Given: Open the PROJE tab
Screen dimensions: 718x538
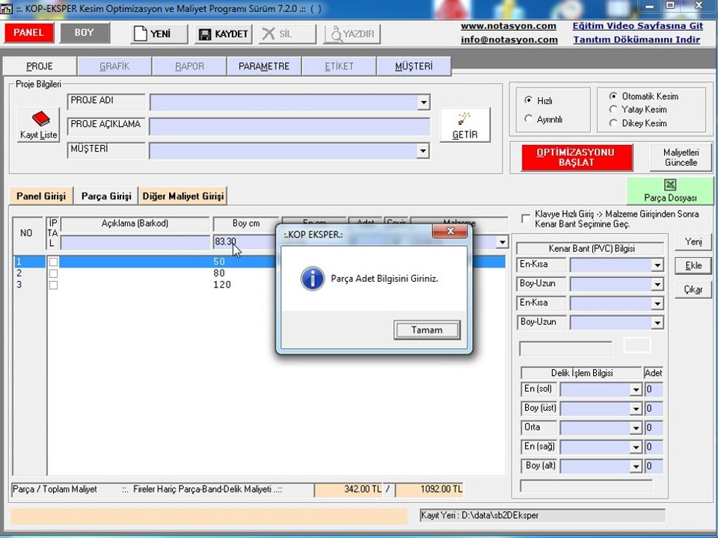Looking at the screenshot, I should (x=40, y=67).
